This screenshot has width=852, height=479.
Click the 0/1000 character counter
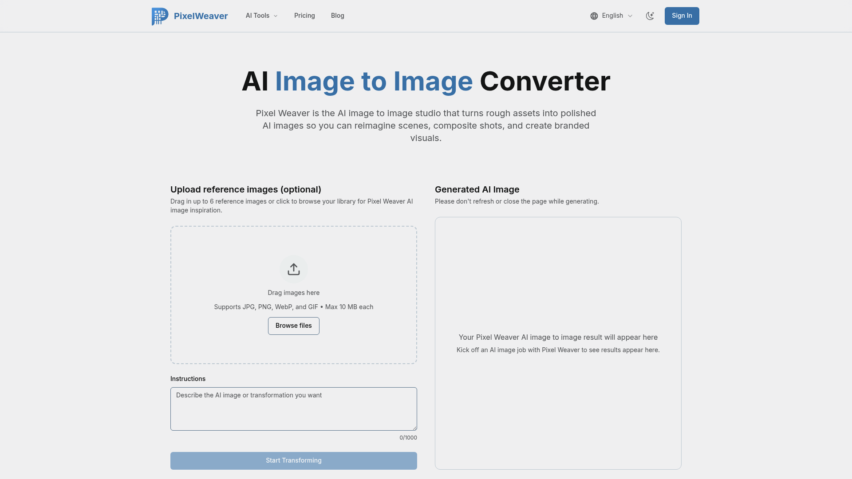click(x=408, y=437)
